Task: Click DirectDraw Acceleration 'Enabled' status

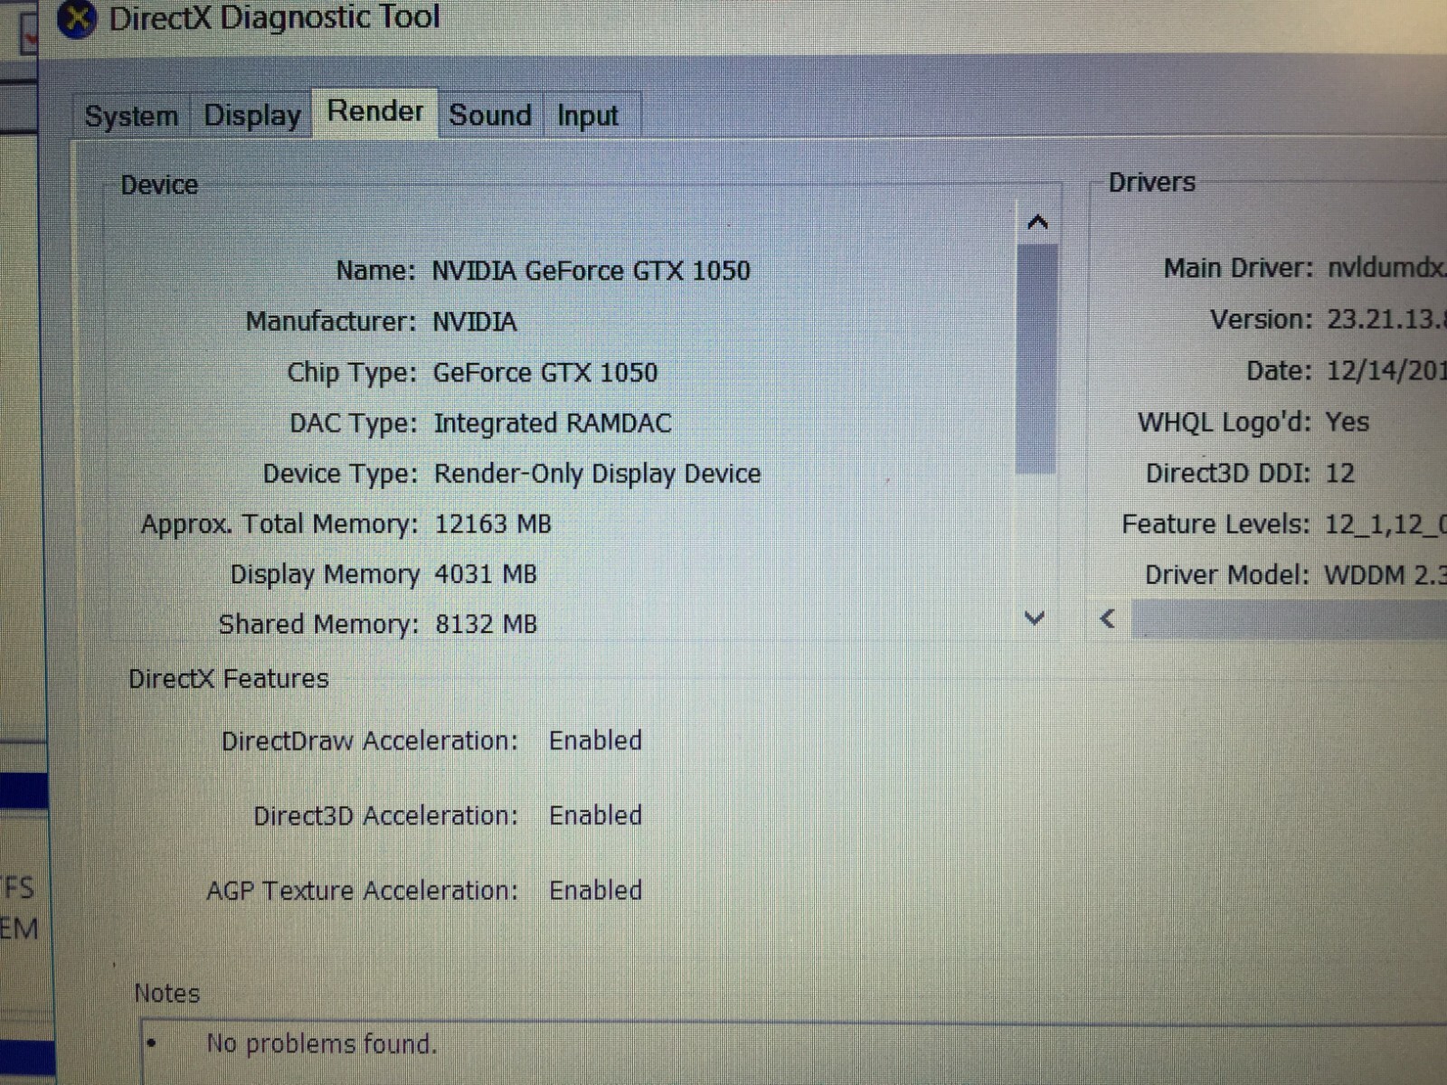Action: pyautogui.click(x=595, y=741)
